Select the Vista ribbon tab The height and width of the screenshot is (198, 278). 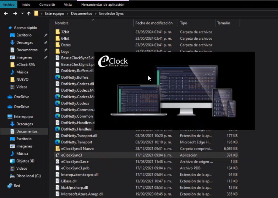[68, 5]
